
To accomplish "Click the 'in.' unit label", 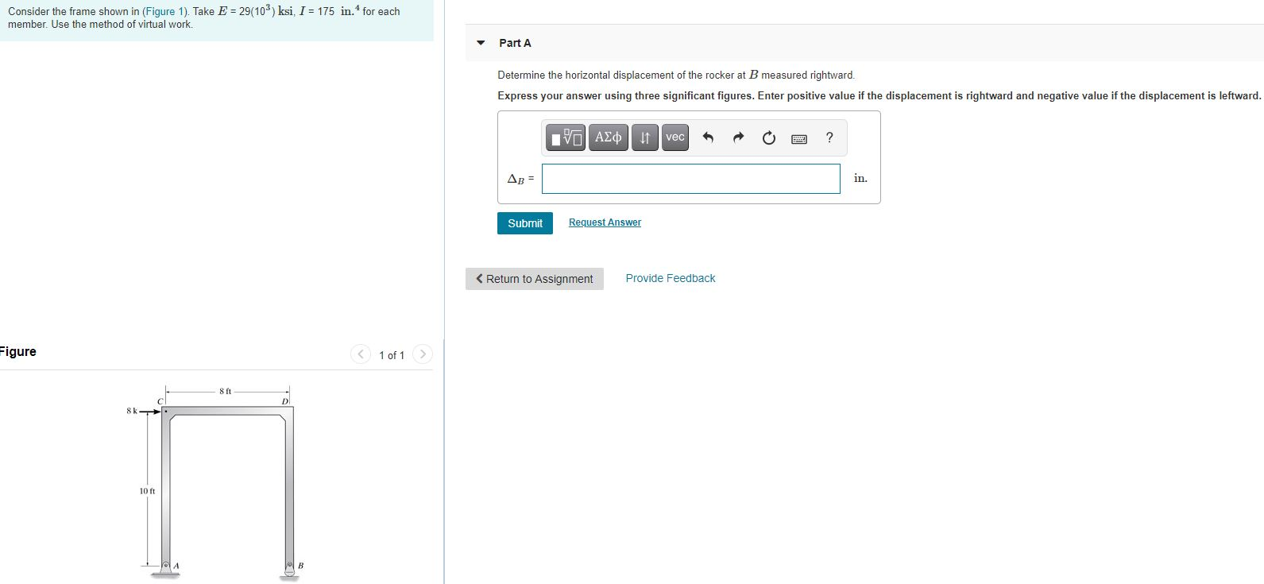I will click(860, 178).
